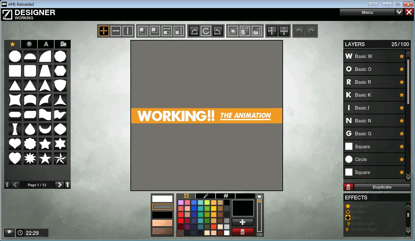Flip the layer horizontally
The image size is (415, 241).
272,31
